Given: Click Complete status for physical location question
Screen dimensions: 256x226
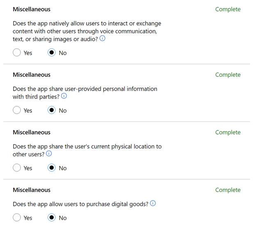Looking at the screenshot, I should (228, 132).
